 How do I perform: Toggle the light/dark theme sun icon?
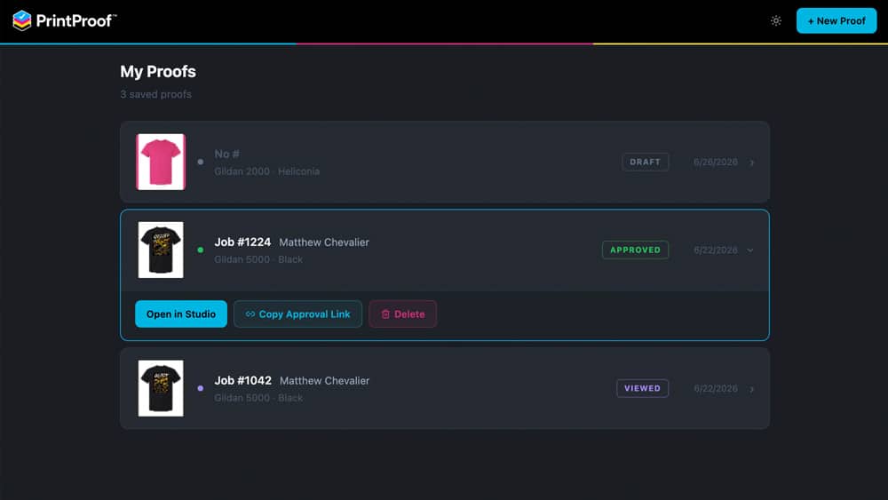(776, 20)
